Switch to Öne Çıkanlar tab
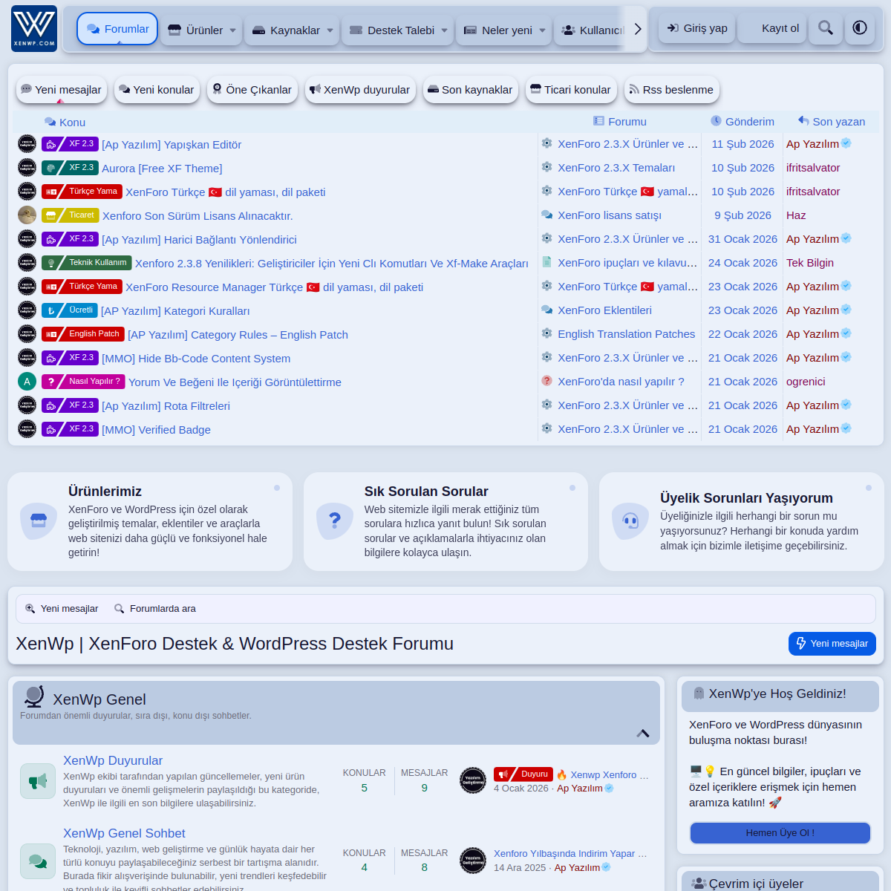The image size is (891, 891). [252, 90]
